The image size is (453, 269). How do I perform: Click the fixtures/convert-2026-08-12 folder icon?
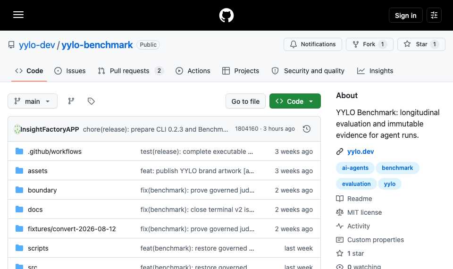pyautogui.click(x=19, y=228)
